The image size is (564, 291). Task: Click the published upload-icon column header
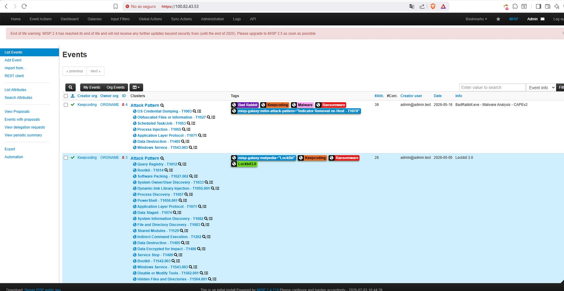pyautogui.click(x=73, y=96)
